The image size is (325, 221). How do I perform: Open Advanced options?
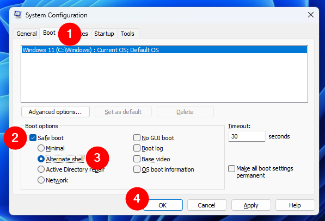[56, 112]
